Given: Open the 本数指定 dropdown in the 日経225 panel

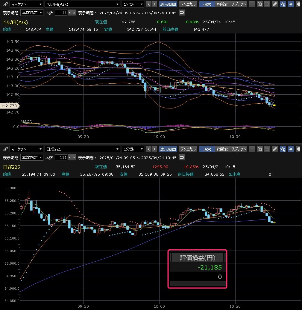Looking at the screenshot, I should point(32,158).
